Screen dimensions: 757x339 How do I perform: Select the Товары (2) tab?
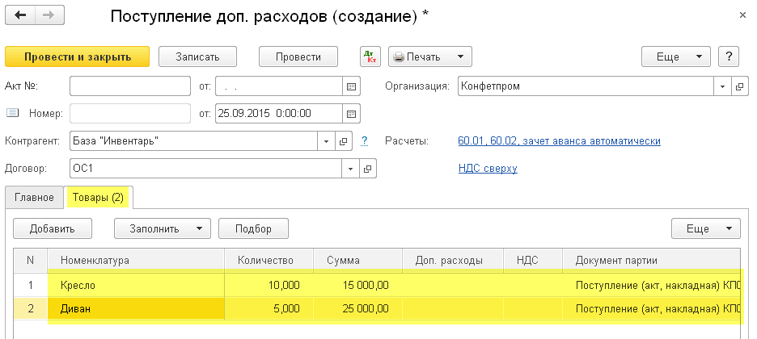pos(98,197)
